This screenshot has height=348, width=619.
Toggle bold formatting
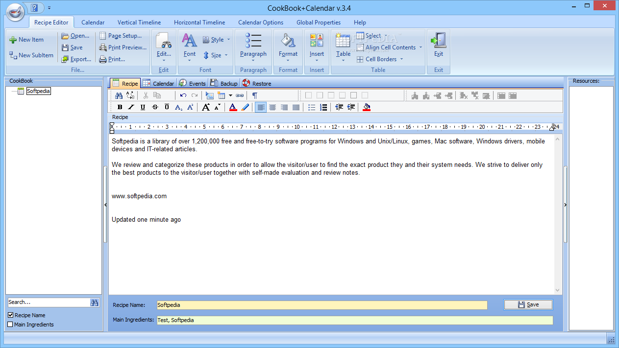pyautogui.click(x=120, y=107)
